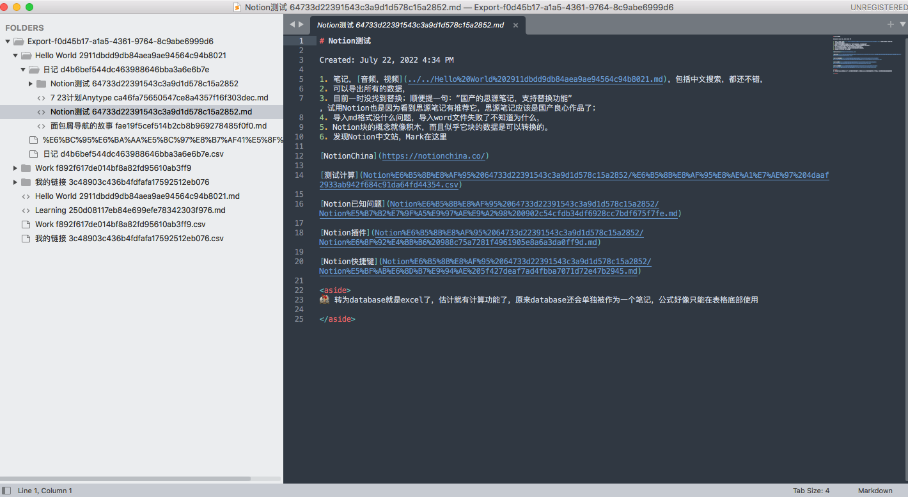The height and width of the screenshot is (497, 908).
Task: Open the Markdown syntax selector
Action: [875, 491]
